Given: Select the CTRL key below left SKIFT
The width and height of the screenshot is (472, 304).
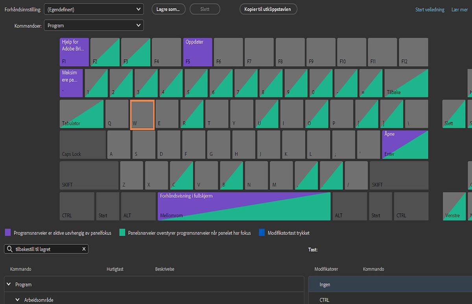Looking at the screenshot, I should [x=77, y=206].
